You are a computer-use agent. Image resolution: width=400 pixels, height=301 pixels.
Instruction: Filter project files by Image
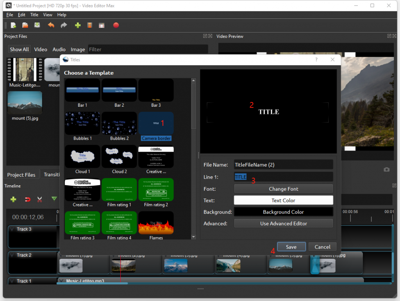pos(78,49)
